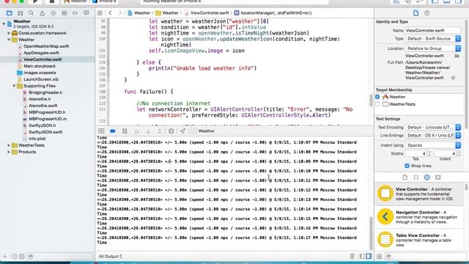Click the Name field showing ViewController.swift
This screenshot has height=264, width=469.
point(432,30)
